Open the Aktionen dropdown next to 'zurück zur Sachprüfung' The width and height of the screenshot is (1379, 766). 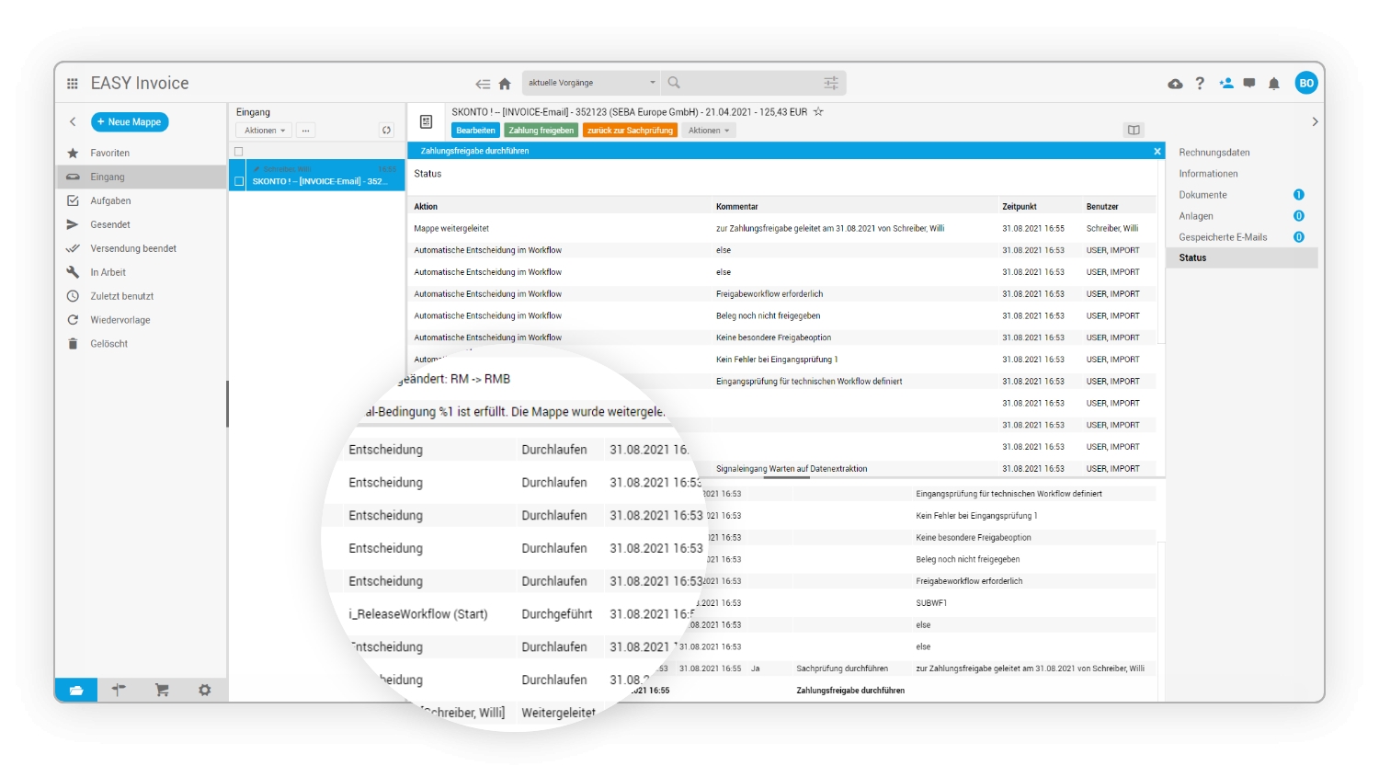[709, 131]
